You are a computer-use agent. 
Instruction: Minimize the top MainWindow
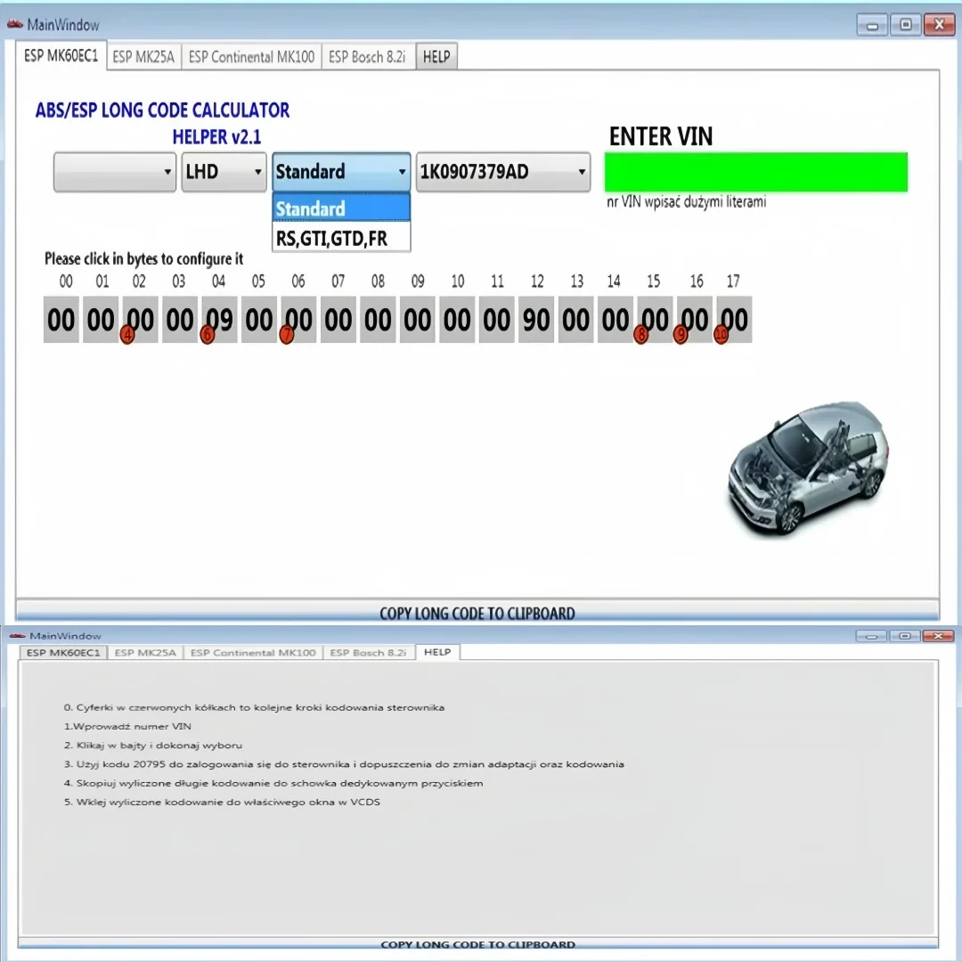pyautogui.click(x=872, y=25)
